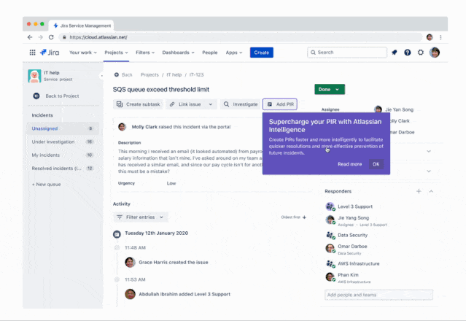Click the browser profile avatar
Image resolution: width=466 pixels, height=321 pixels.
pos(430,37)
